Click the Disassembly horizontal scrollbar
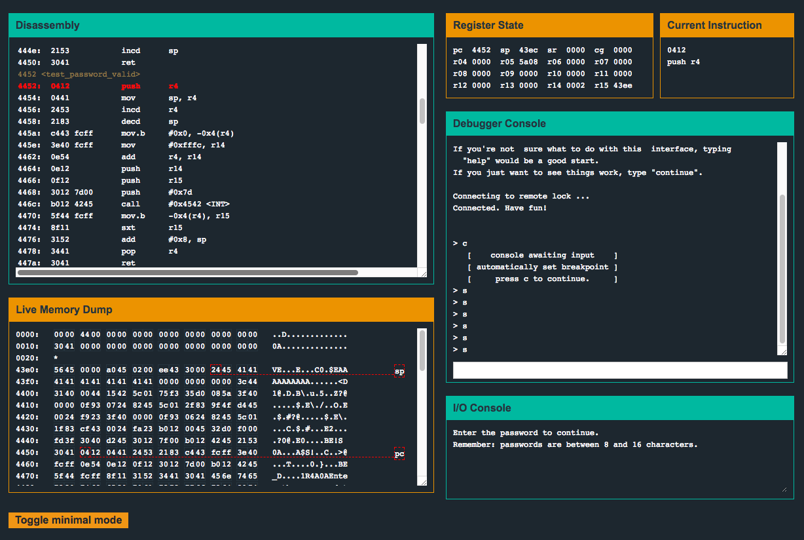The height and width of the screenshot is (540, 804). (x=187, y=273)
